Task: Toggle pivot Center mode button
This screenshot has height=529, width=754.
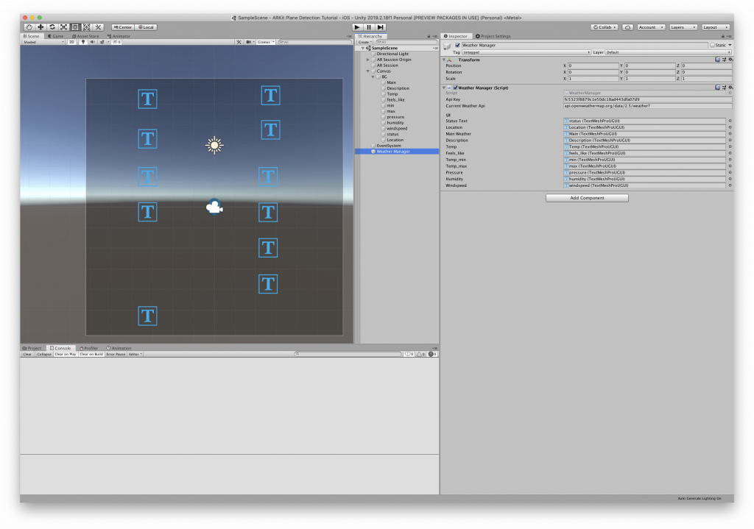Action: click(123, 27)
